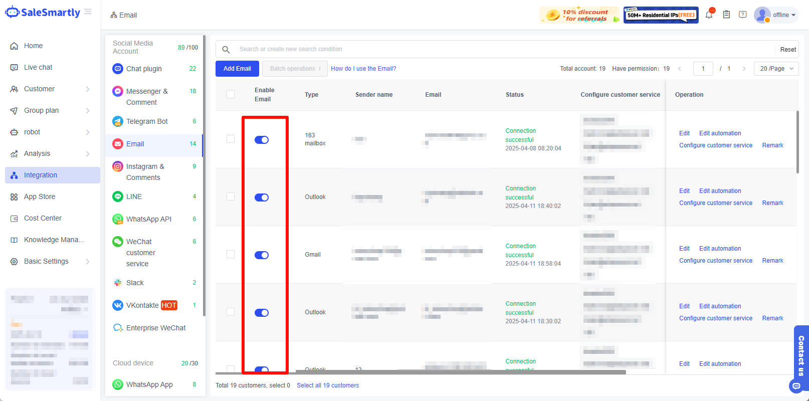Select the WhatsApp API channel
The height and width of the screenshot is (401, 809).
coord(148,219)
